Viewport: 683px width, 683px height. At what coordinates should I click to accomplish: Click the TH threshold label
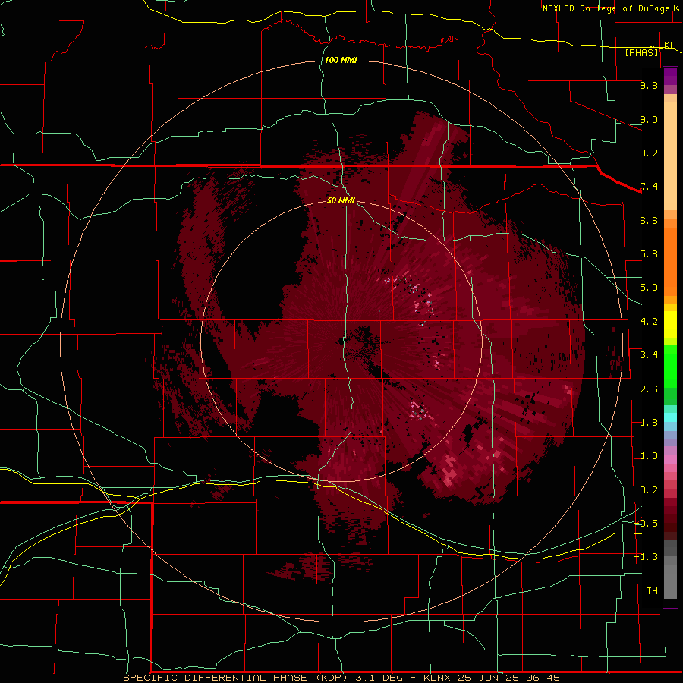pyautogui.click(x=652, y=591)
